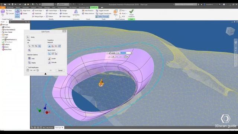Image resolution: width=238 pixels, height=134 pixels.
Task: Click the Entity selection button in dialog
Action: (x=28, y=37)
